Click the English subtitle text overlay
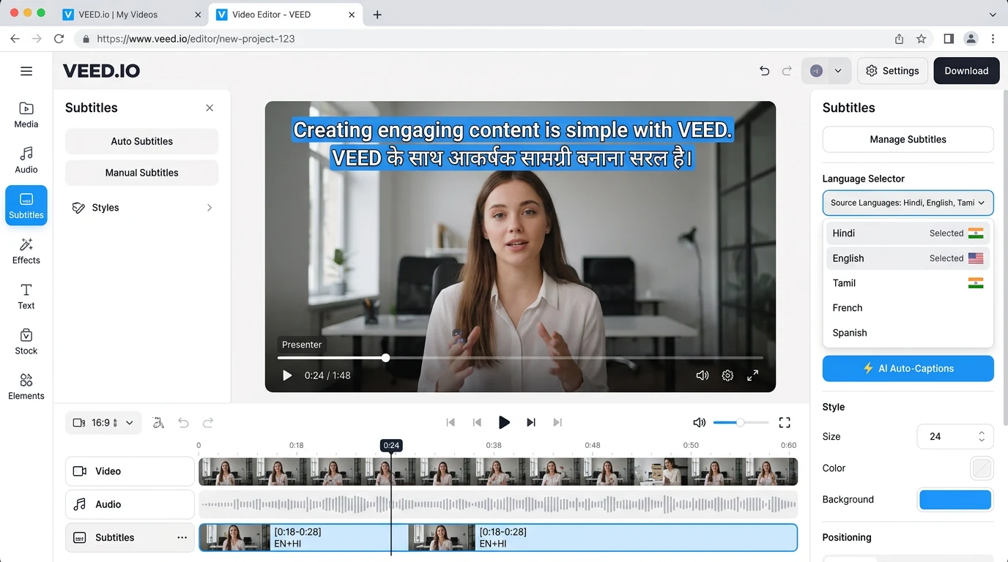The image size is (1008, 562). (x=513, y=130)
